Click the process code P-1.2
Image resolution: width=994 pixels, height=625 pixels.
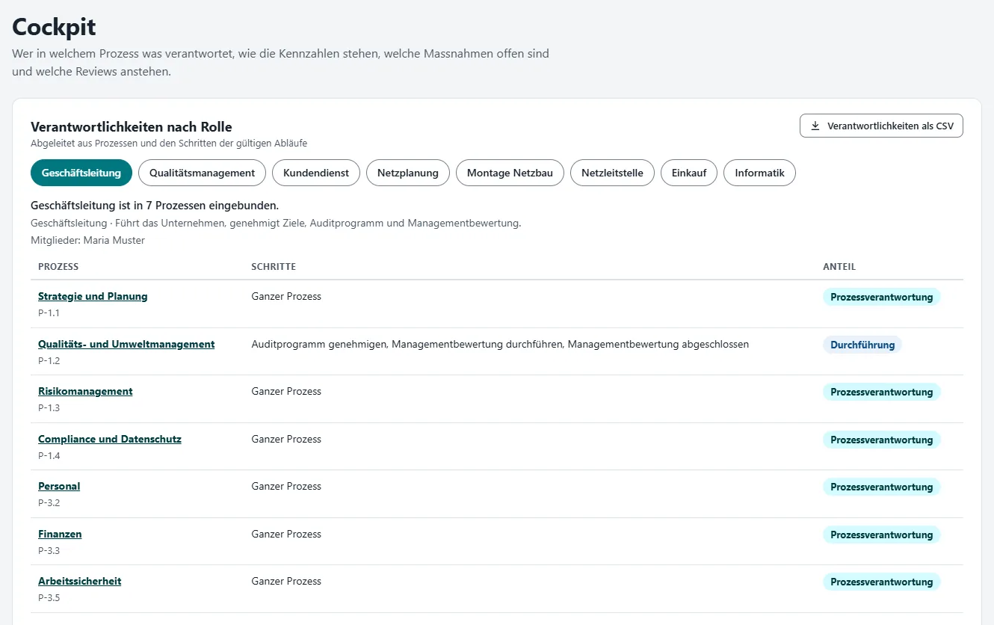49,360
